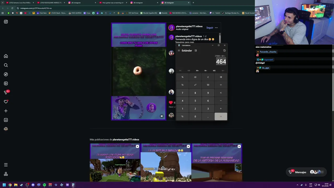This screenshot has height=188, width=334.
Task: Click the minus key in Calculator
Action: coord(221,101)
